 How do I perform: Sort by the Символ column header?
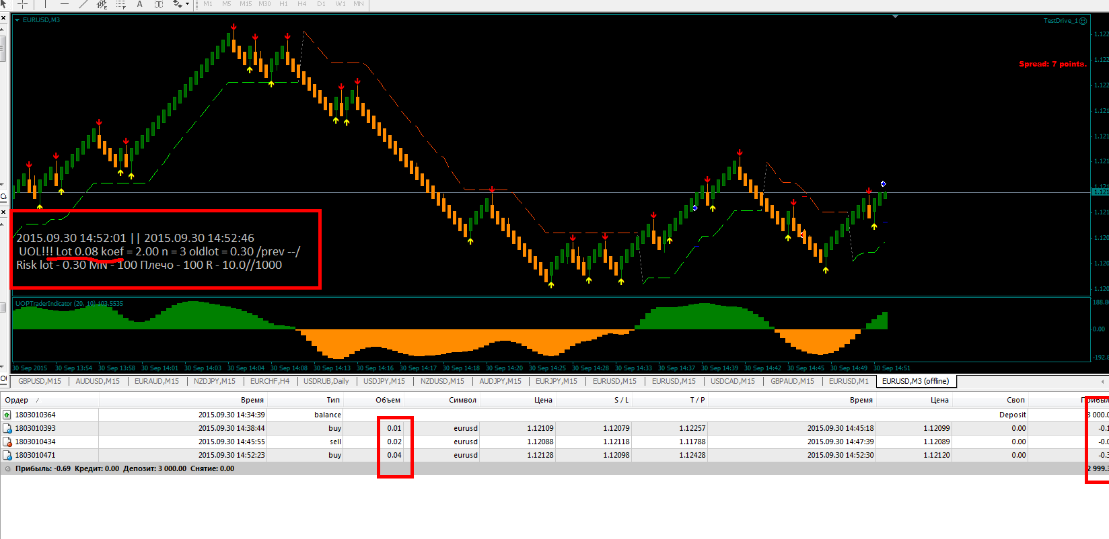tap(442, 400)
